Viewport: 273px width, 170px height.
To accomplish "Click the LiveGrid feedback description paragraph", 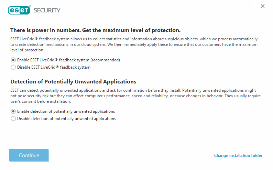I will [134, 44].
